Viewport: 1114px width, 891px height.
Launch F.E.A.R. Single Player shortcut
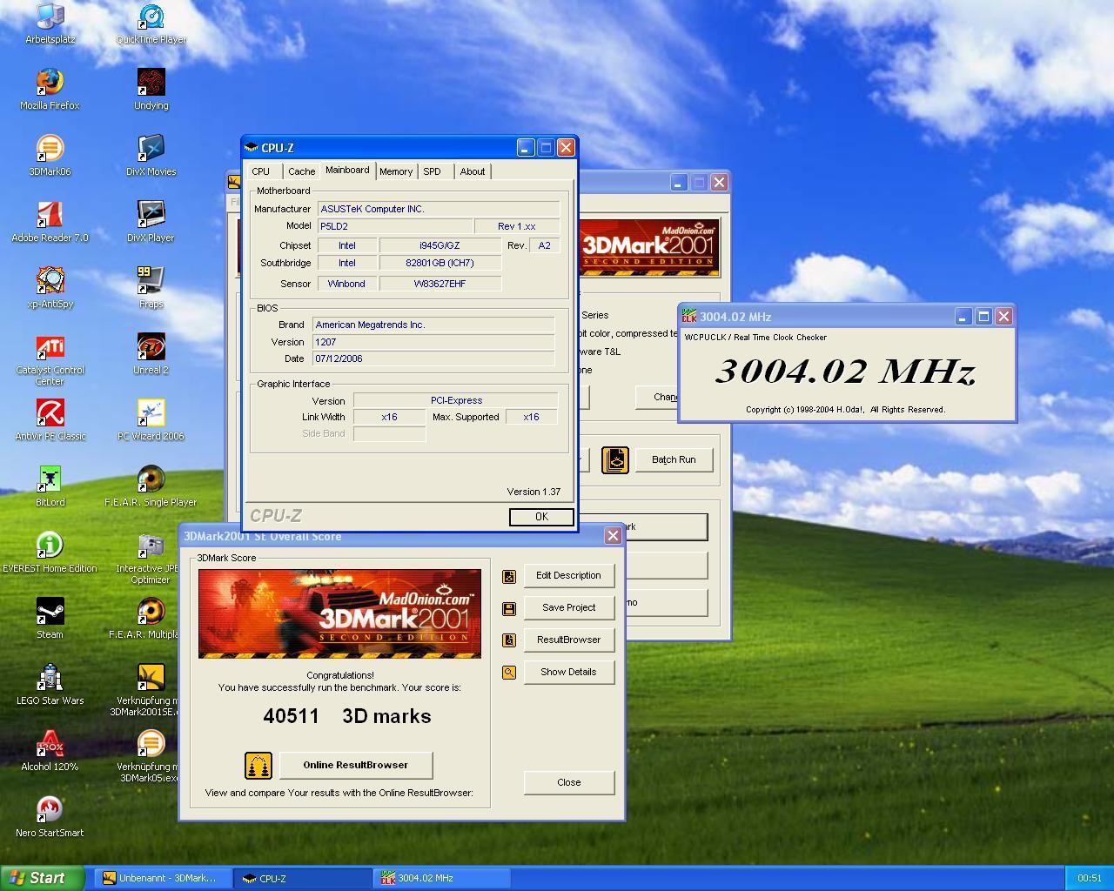[151, 486]
